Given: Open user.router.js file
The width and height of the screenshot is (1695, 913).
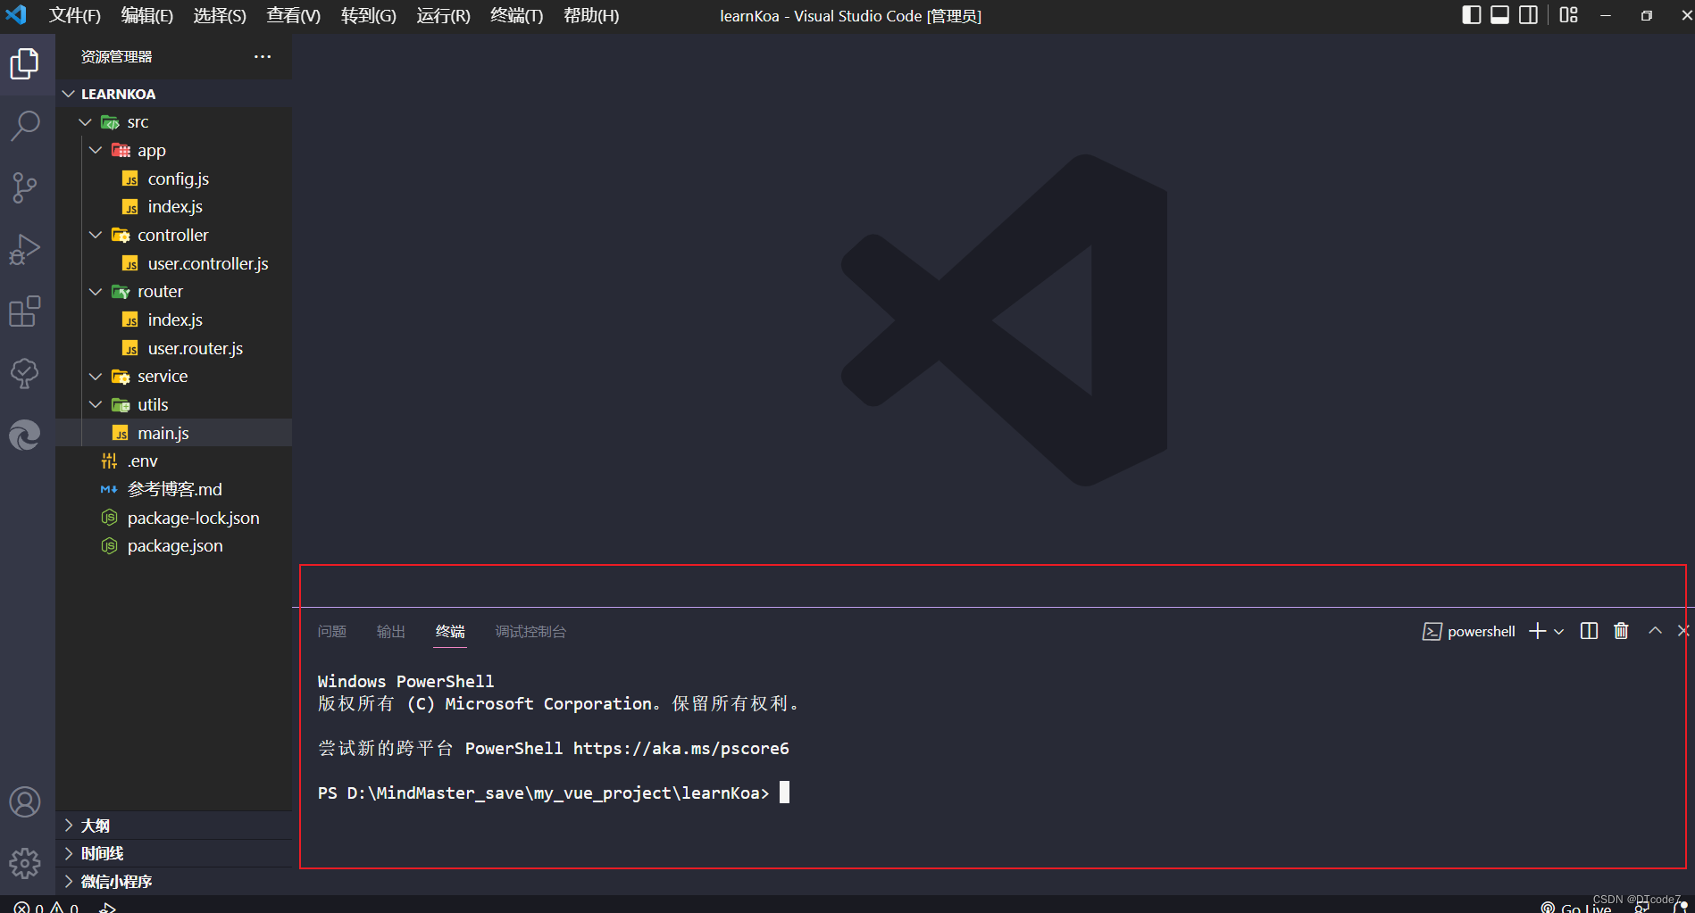Looking at the screenshot, I should 173,348.
